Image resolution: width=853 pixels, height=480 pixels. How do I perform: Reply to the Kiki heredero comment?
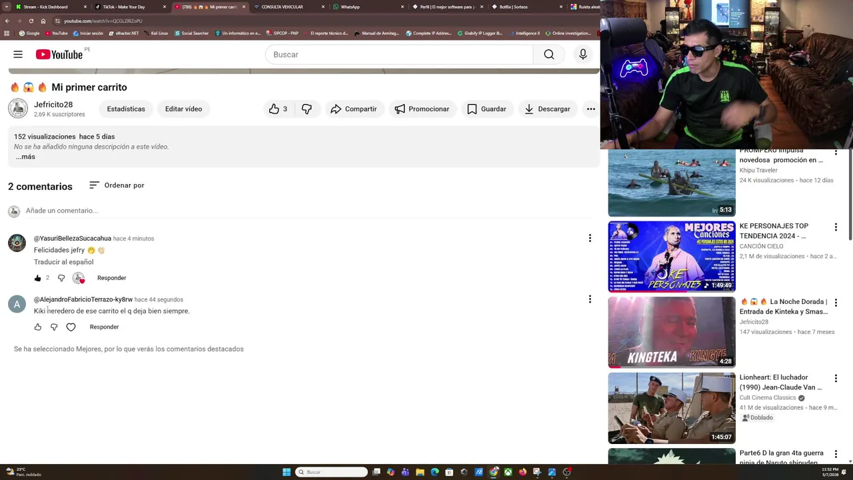(104, 327)
